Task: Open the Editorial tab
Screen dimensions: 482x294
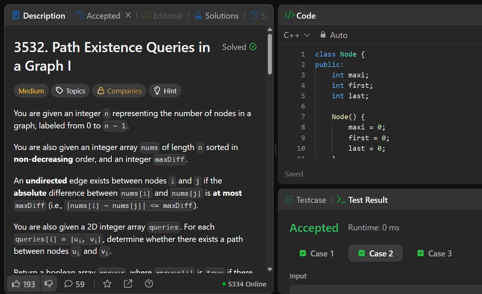Action: pos(162,16)
